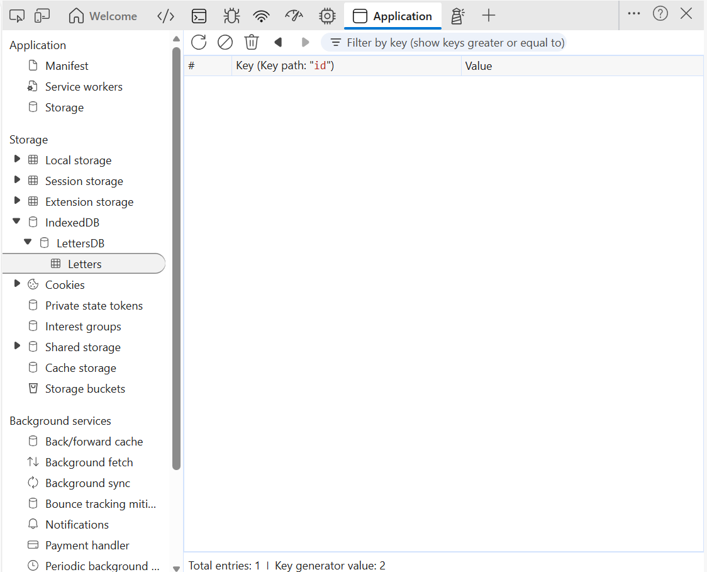Delete selected entry with trash icon
Image resolution: width=707 pixels, height=572 pixels.
(x=252, y=42)
